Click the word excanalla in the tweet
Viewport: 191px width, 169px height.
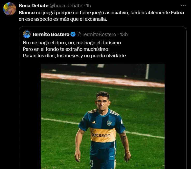pyautogui.click(x=96, y=19)
